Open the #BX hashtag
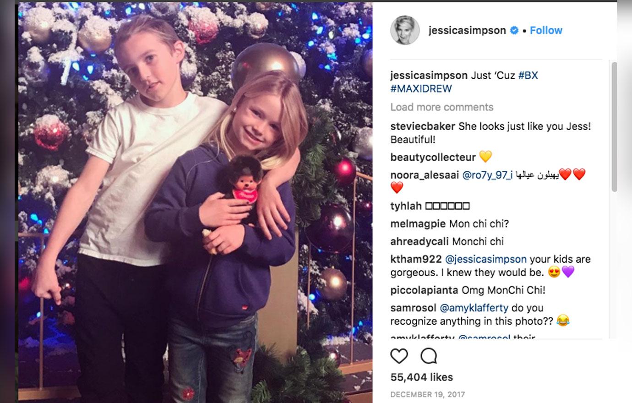The width and height of the screenshot is (632, 403). pyautogui.click(x=528, y=76)
